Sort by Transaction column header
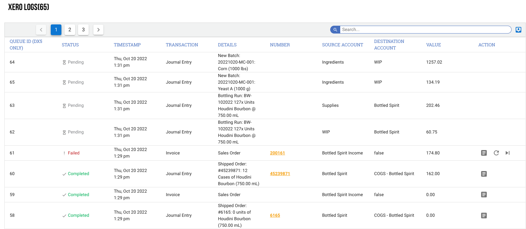 coord(182,45)
